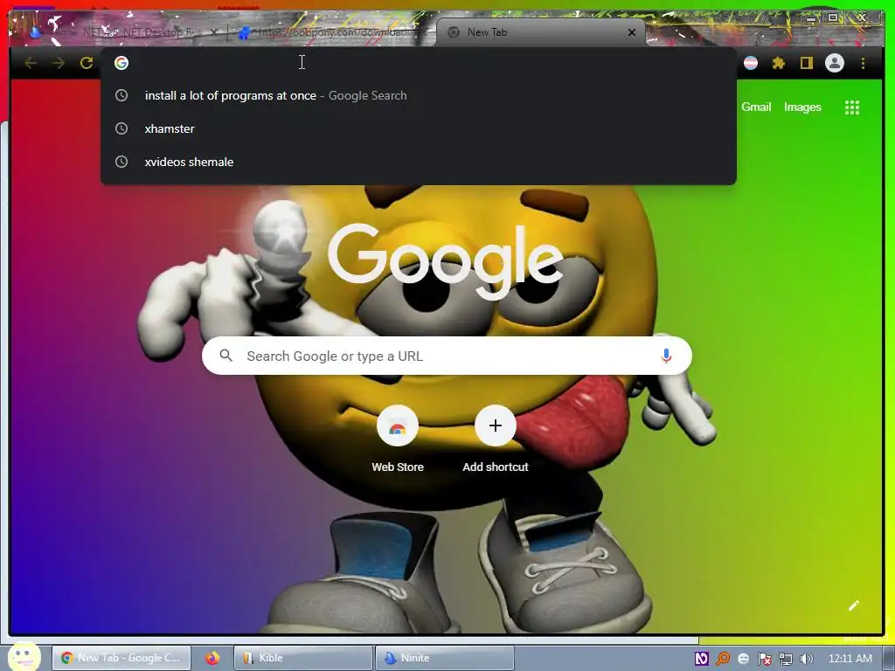Select the third address bar history suggestion
Screen dimensions: 895x671
(419, 162)
